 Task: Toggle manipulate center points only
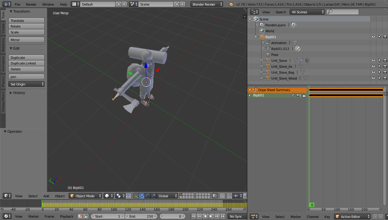[128, 196]
